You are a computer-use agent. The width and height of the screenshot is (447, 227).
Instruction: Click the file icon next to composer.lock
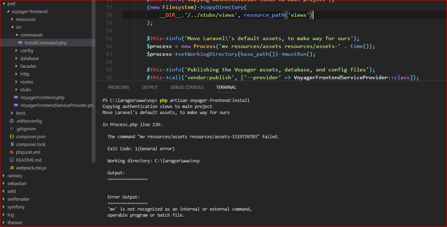click(x=12, y=144)
